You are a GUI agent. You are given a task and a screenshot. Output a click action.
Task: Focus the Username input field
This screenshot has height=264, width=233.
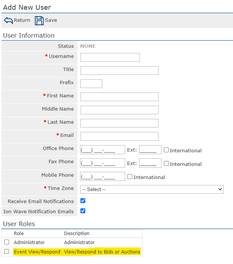(x=110, y=58)
